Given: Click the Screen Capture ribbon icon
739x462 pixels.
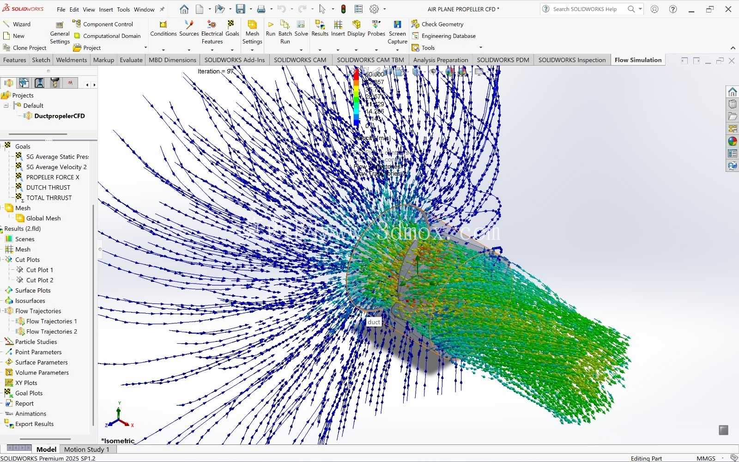Looking at the screenshot, I should coord(397,32).
